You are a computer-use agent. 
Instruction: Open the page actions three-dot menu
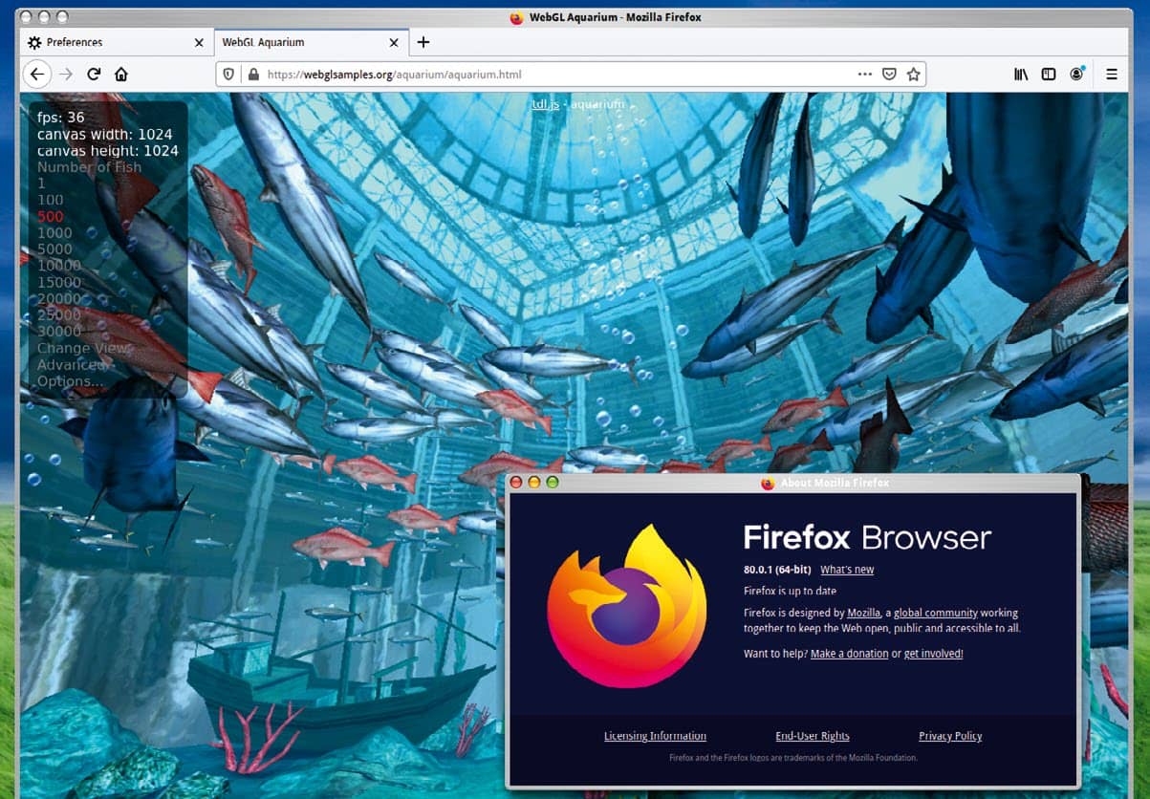pos(865,74)
